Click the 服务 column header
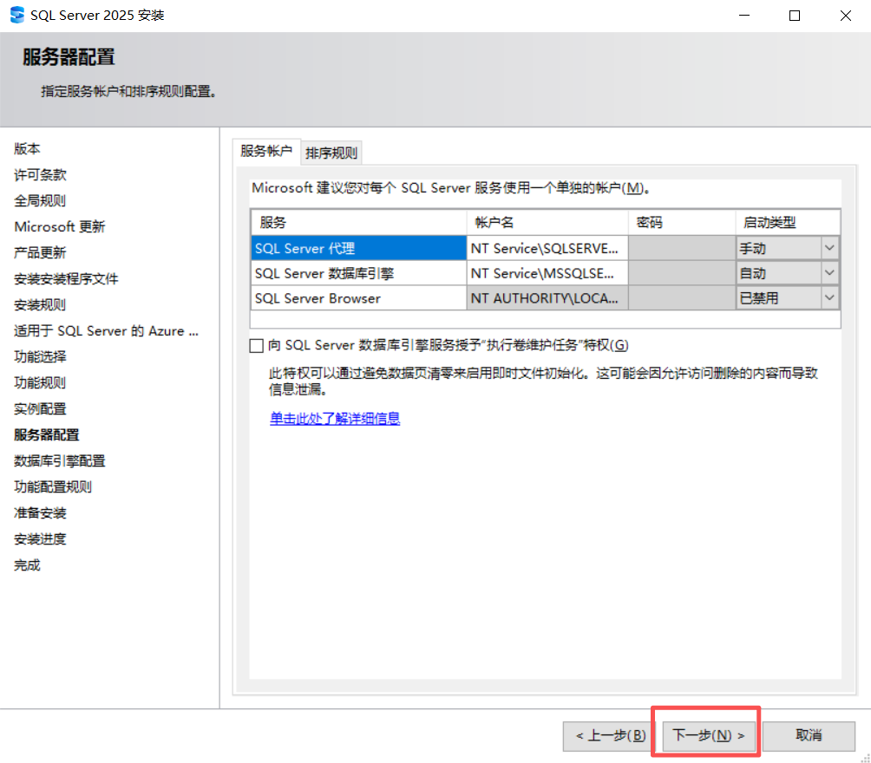 click(x=358, y=223)
